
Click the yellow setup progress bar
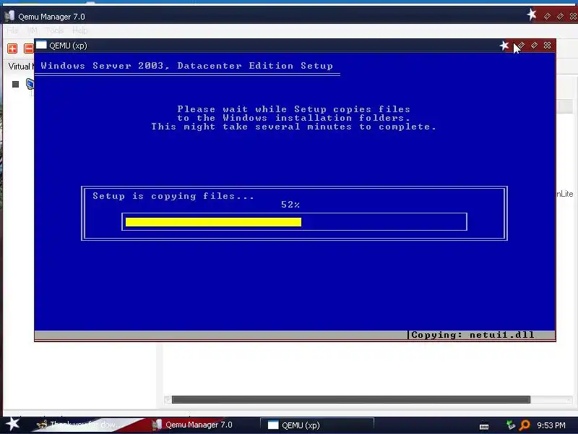pos(213,222)
